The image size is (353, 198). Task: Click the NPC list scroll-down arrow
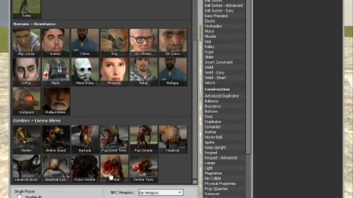(x=195, y=182)
